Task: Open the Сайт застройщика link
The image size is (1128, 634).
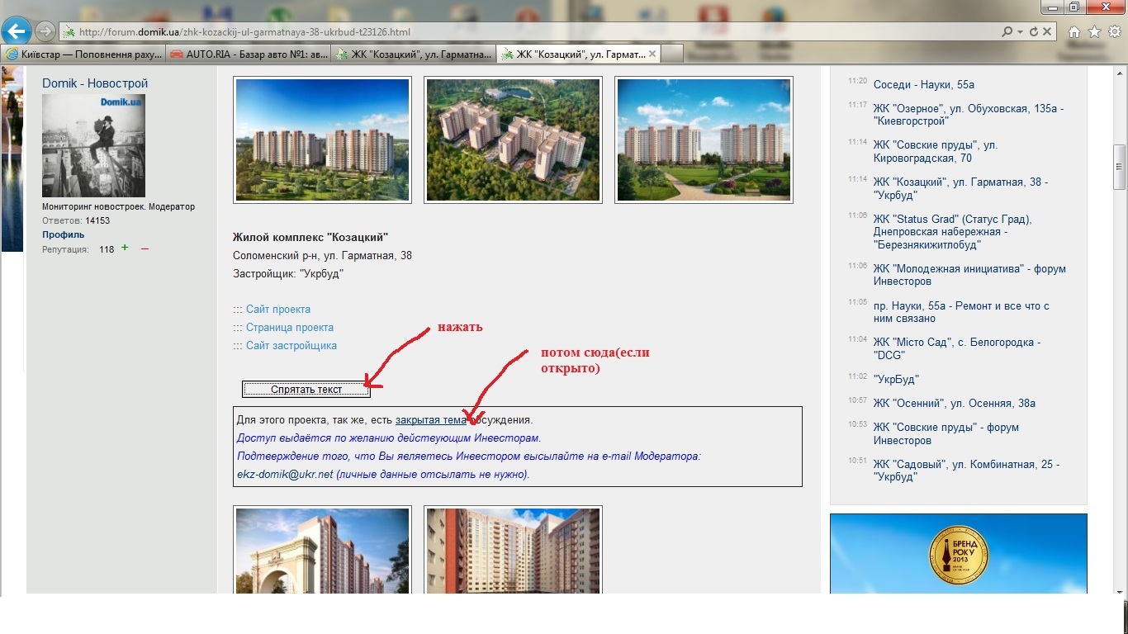Action: tap(291, 346)
